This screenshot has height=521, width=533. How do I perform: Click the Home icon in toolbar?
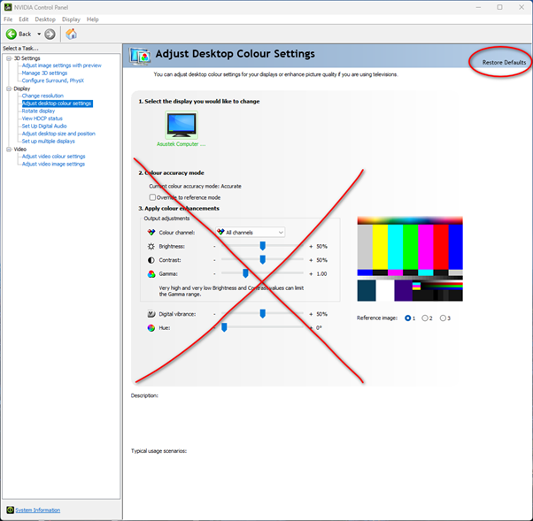[x=71, y=34]
